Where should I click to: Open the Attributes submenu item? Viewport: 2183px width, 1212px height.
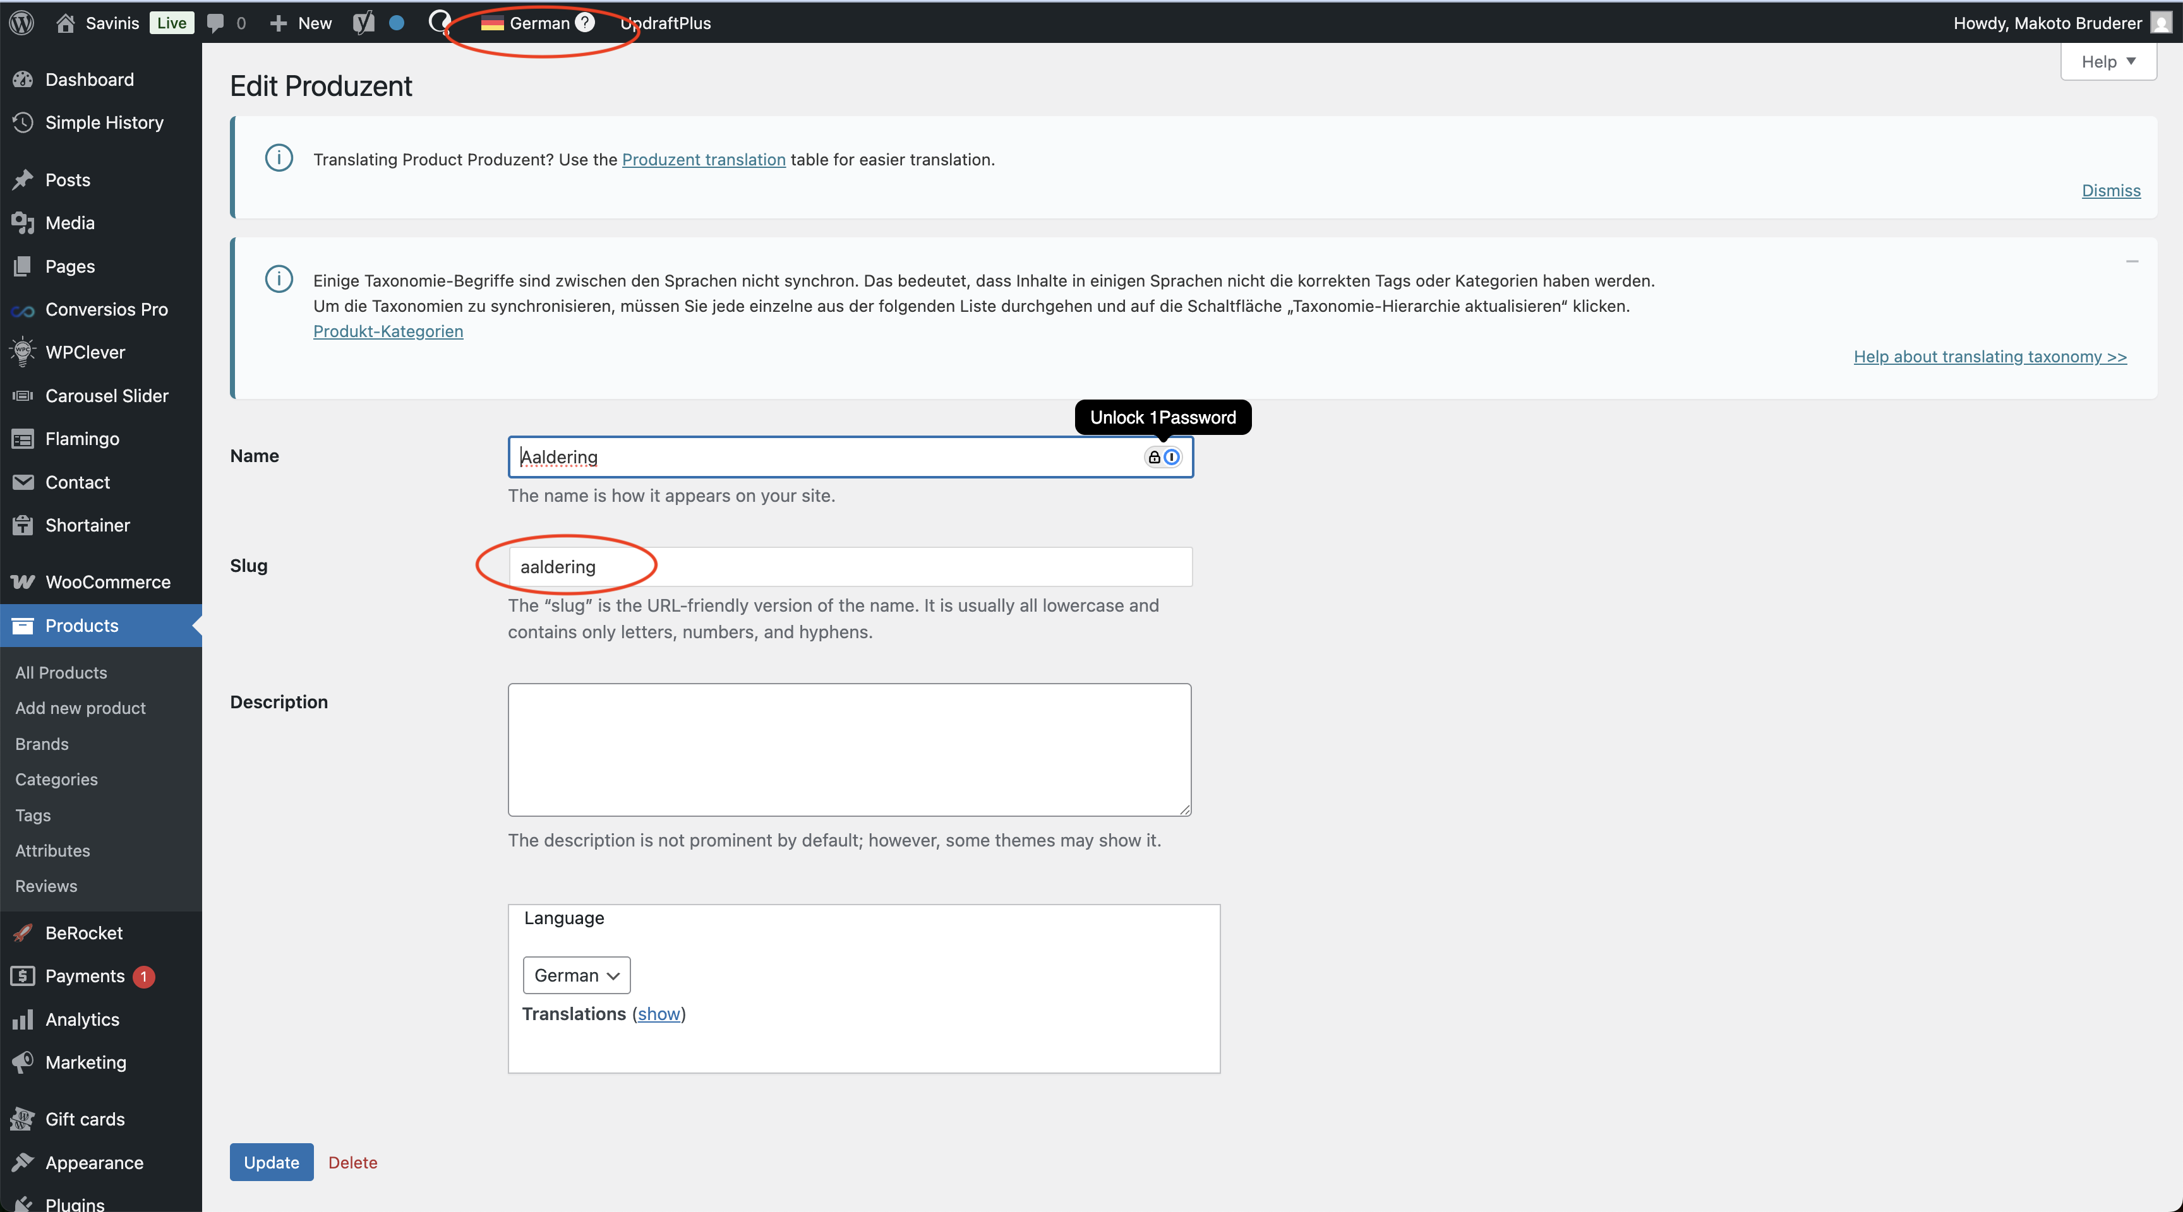pyautogui.click(x=52, y=850)
